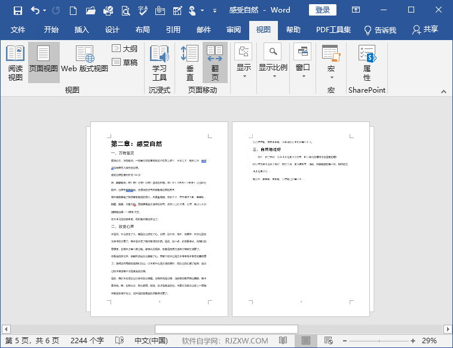
Task: Switch to the 审阅 review tab
Action: [234, 30]
